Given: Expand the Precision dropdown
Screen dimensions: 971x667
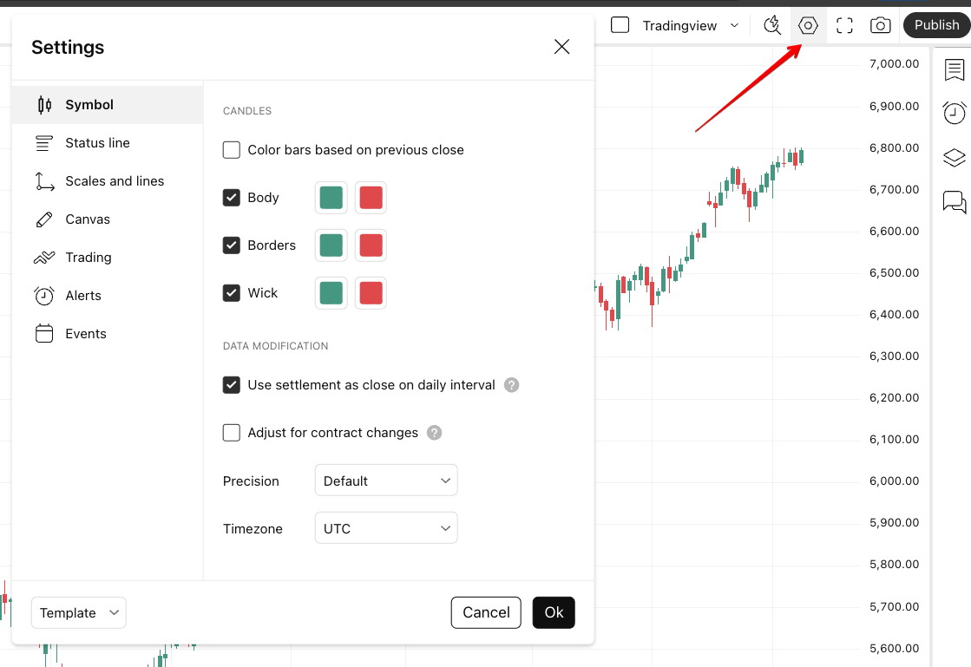Looking at the screenshot, I should click(x=386, y=481).
